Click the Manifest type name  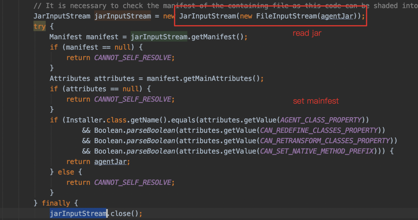coord(66,37)
